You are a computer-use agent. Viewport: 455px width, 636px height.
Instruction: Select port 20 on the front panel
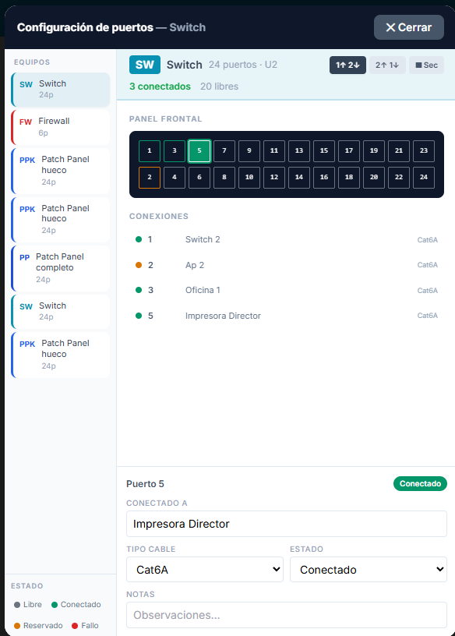click(x=374, y=178)
